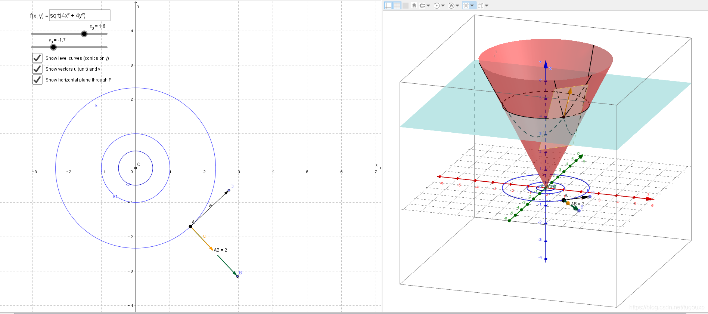Select the origin point C

(x=136, y=168)
